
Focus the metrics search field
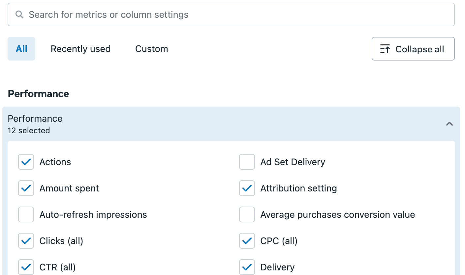point(231,14)
